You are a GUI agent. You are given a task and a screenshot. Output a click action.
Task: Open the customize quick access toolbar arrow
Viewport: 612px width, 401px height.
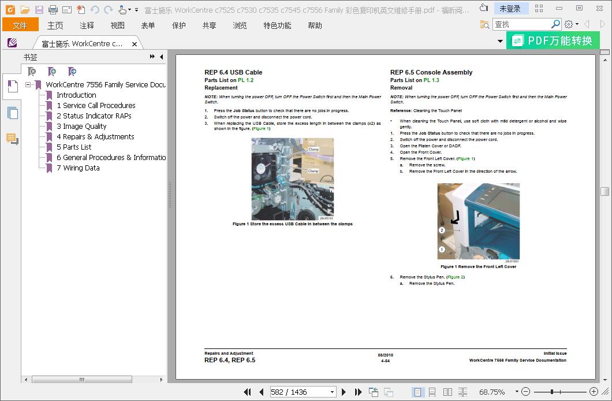pos(137,10)
